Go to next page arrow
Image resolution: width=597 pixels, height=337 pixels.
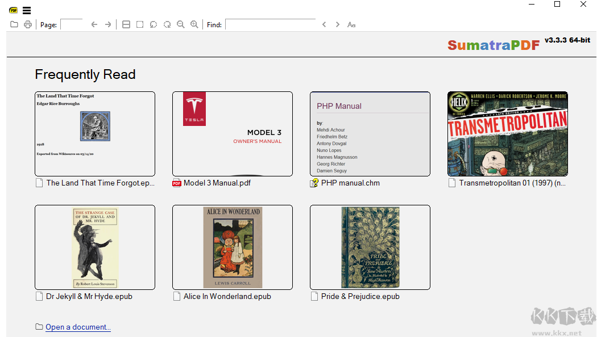tap(108, 24)
